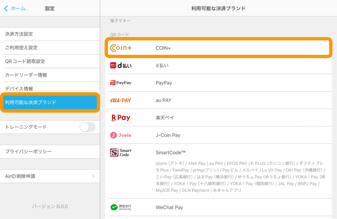Toggle the トレーニングモード switch
The width and height of the screenshot is (337, 219).
pyautogui.click(x=87, y=127)
